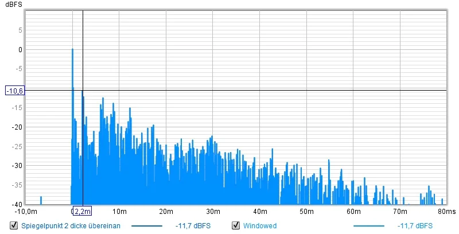Screen dimensions: 459x234
Task: Click the -30 dB vertical axis label
Action: pyautogui.click(x=17, y=166)
